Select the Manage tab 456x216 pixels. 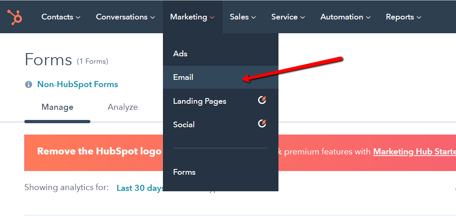pyautogui.click(x=57, y=107)
